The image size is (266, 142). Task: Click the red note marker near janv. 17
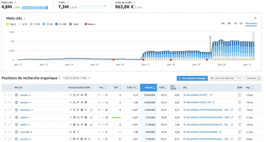(143, 60)
